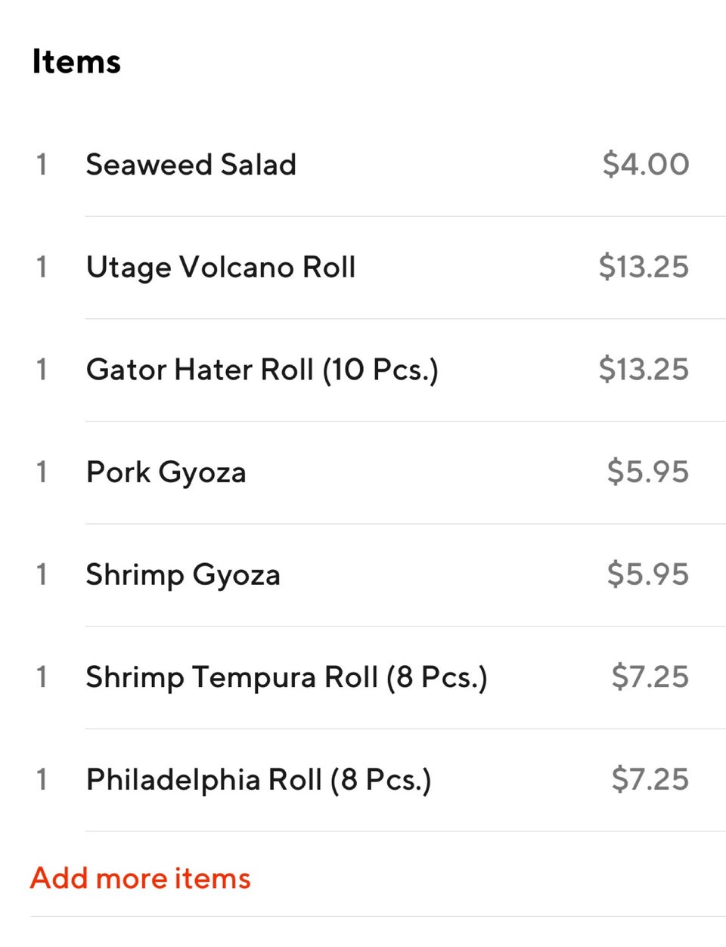Image resolution: width=726 pixels, height=947 pixels.
Task: Select the Utage Volcano Roll item
Action: click(x=220, y=268)
